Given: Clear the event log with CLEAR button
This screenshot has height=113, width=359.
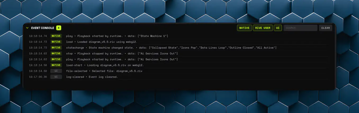Looking at the screenshot, I should [x=326, y=28].
